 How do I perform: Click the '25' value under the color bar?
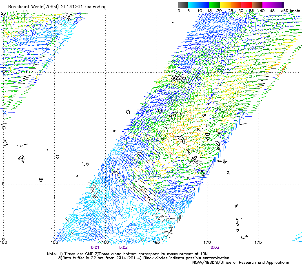click(x=231, y=11)
